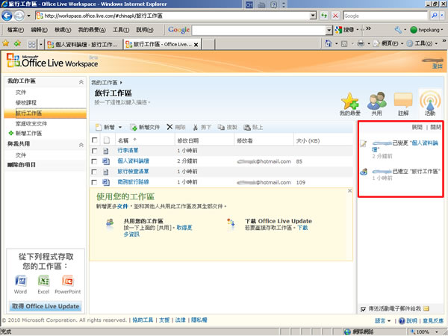Open the 我的最愛(A) menu

click(92, 30)
